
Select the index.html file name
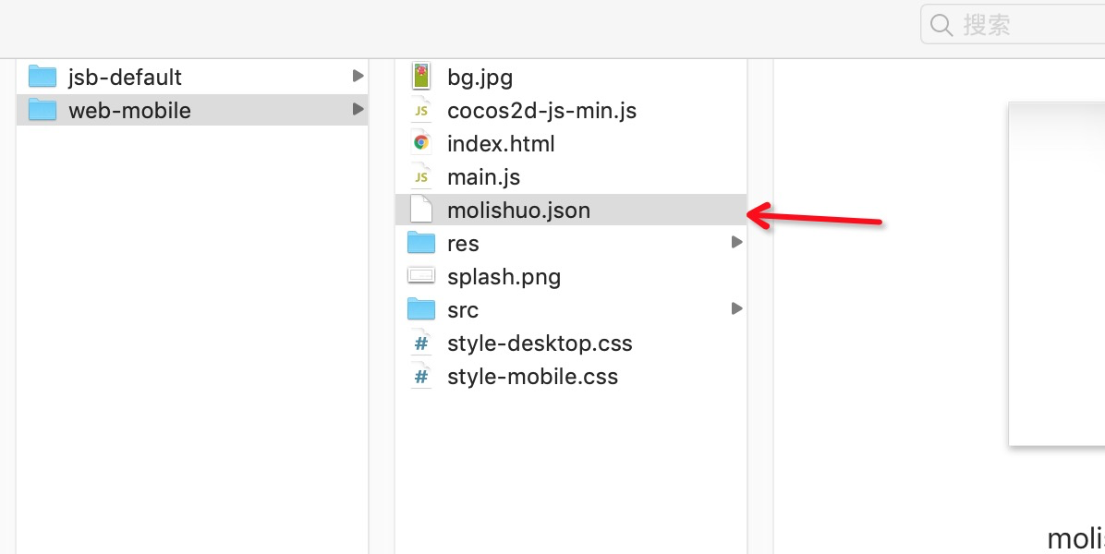pos(501,144)
